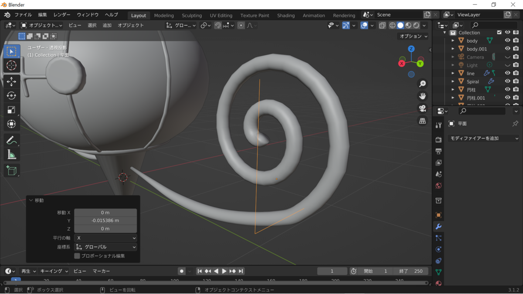Image resolution: width=523 pixels, height=294 pixels.
Task: Activate the Measure tool
Action: point(12,155)
